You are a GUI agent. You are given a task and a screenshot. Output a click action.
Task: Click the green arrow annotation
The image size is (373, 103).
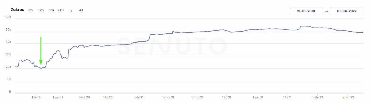pos(41,51)
